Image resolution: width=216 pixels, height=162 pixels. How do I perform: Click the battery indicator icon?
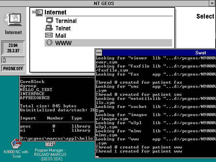pos(4,60)
